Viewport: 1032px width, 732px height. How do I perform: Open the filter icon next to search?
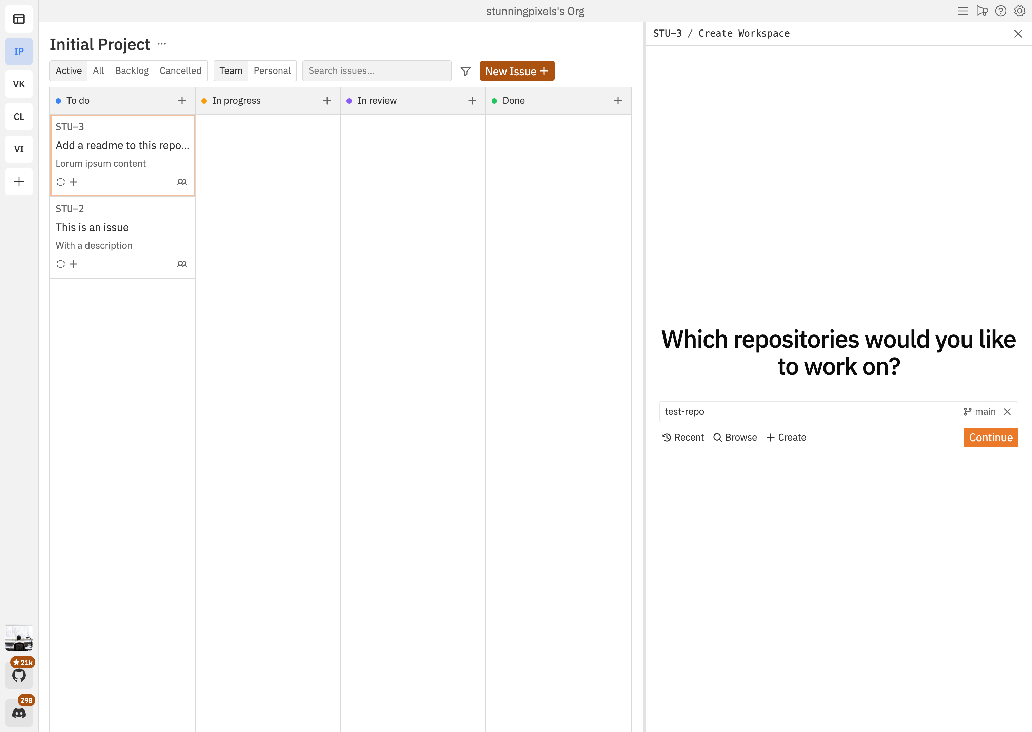coord(465,71)
